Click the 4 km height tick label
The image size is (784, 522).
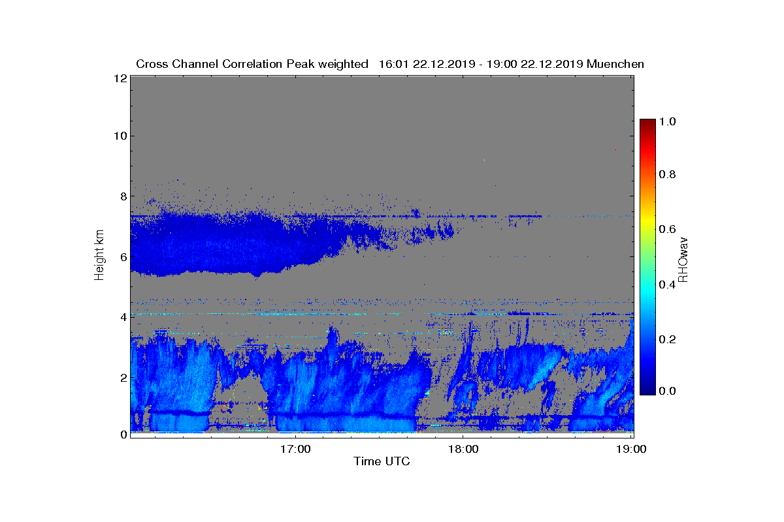click(122, 317)
